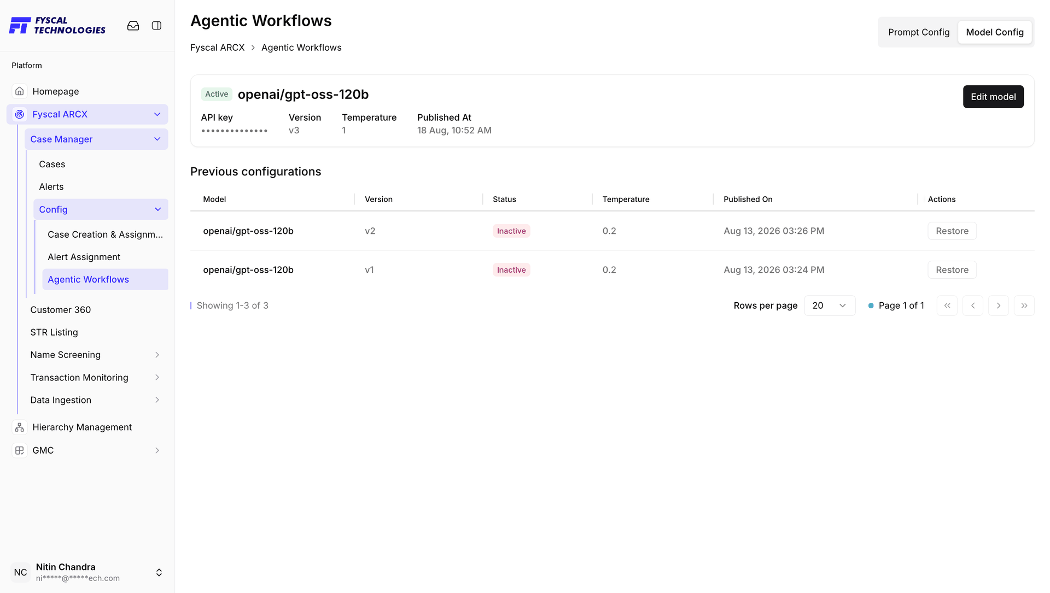
Task: Open the inbox icon in sidebar header
Action: pyautogui.click(x=133, y=26)
